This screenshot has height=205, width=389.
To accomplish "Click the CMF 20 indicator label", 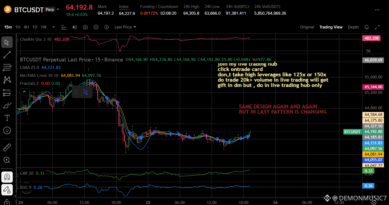I will pyautogui.click(x=27, y=173).
